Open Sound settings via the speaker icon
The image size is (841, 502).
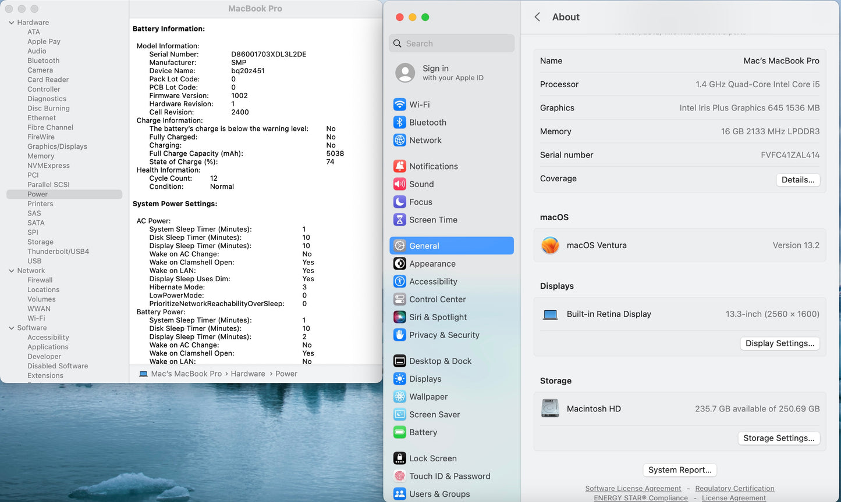tap(400, 184)
